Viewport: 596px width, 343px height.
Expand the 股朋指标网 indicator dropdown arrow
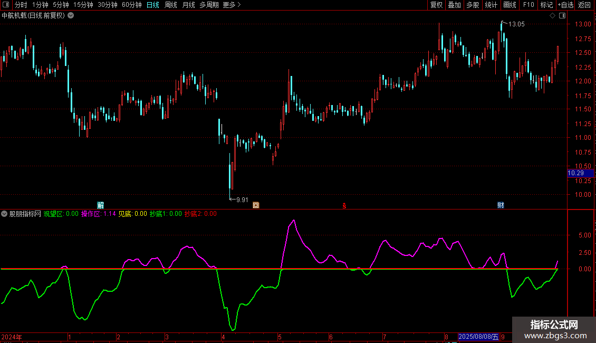pos(4,214)
